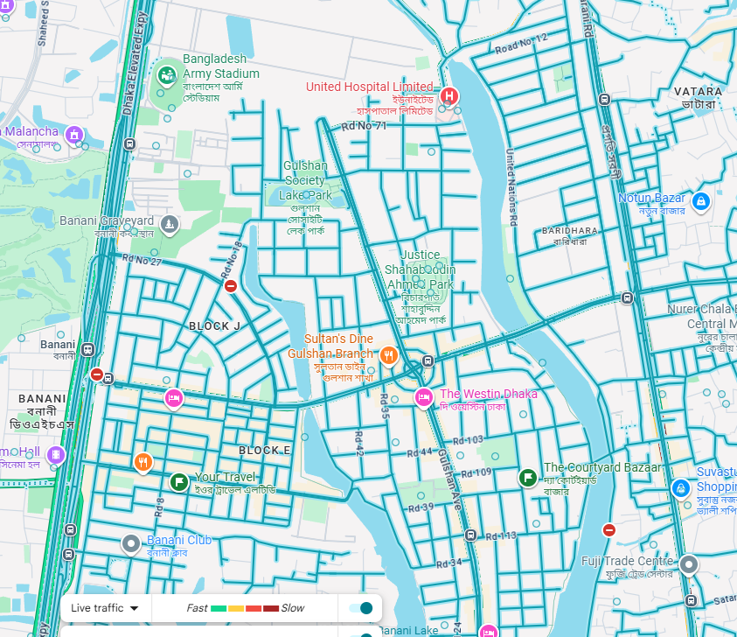
Task: Click the Dhaka Elevated Expy label
Action: (135, 64)
